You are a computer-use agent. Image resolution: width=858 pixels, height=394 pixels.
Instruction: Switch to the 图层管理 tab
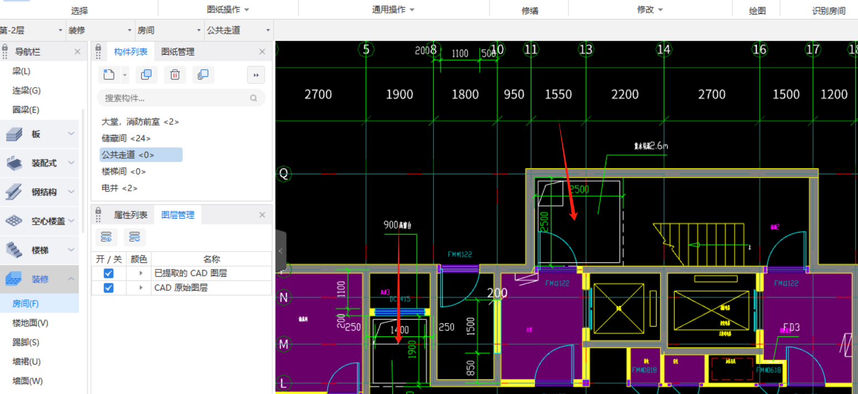[178, 215]
